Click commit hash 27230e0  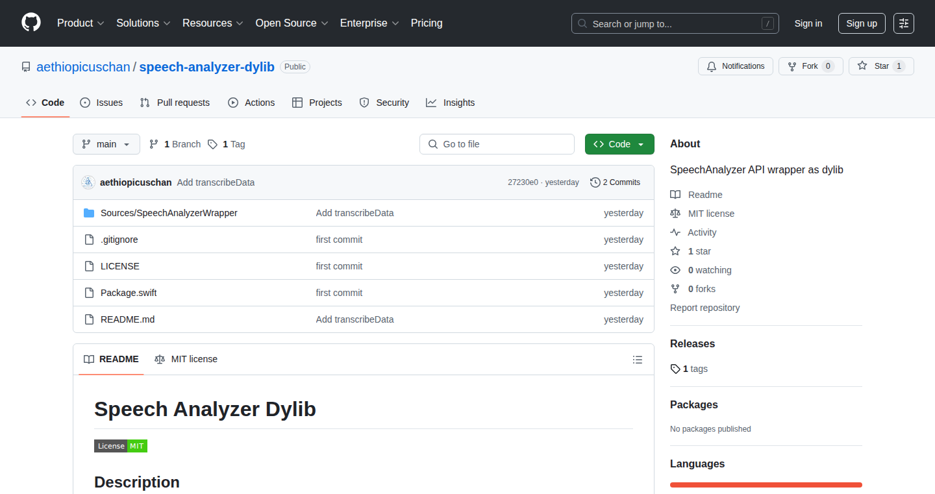[x=523, y=182]
